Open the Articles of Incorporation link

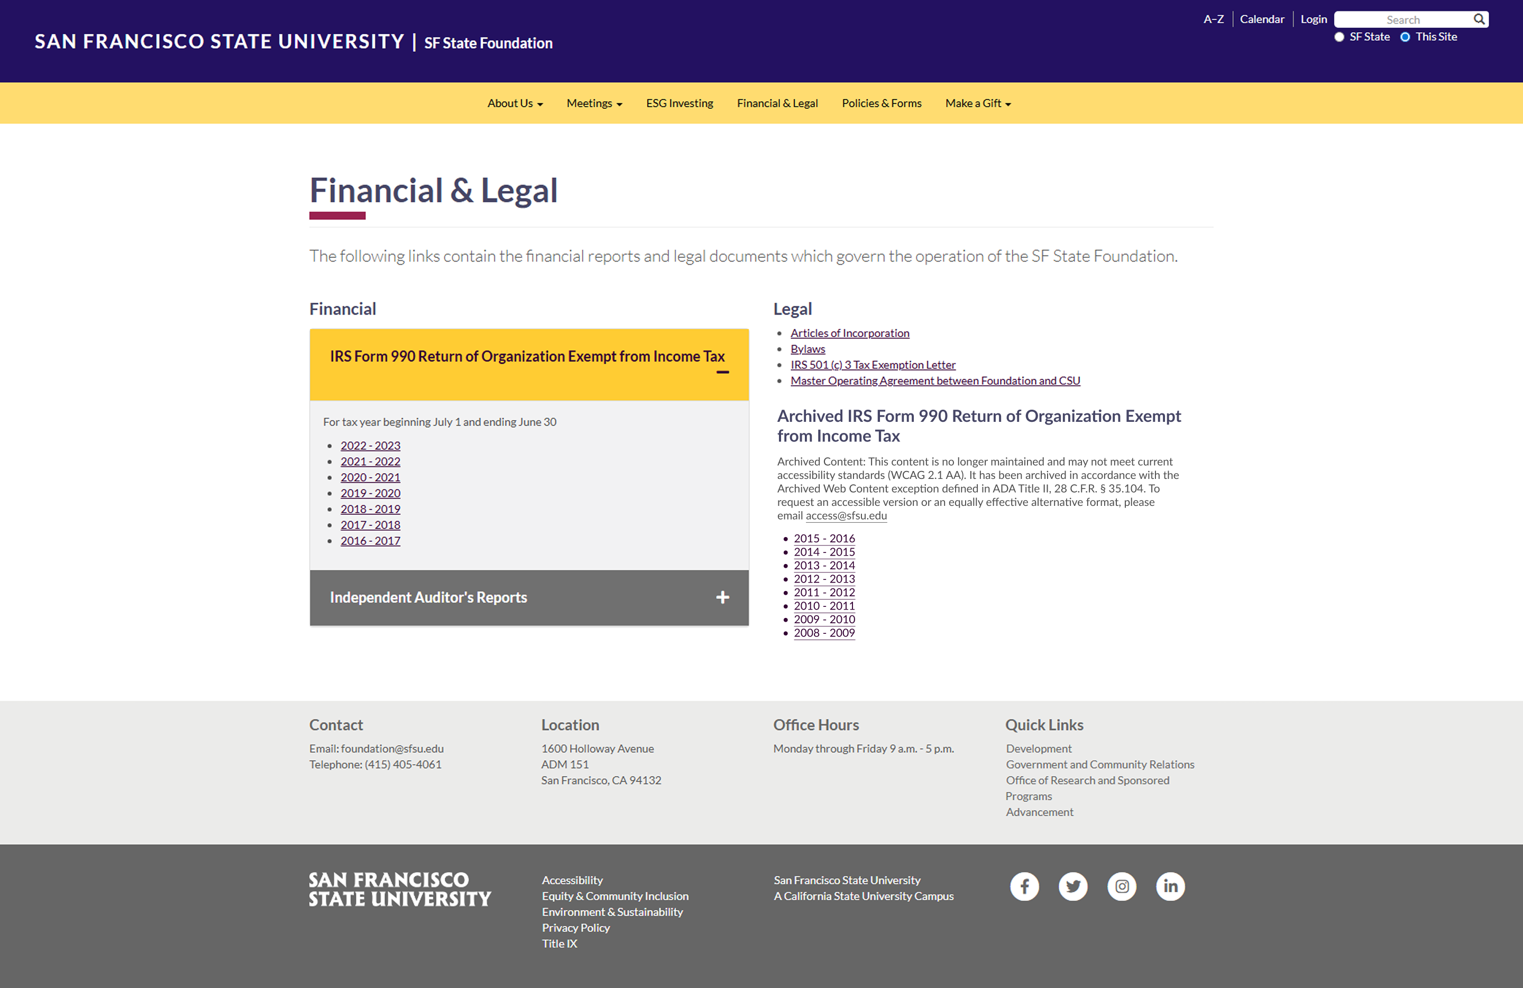(850, 333)
